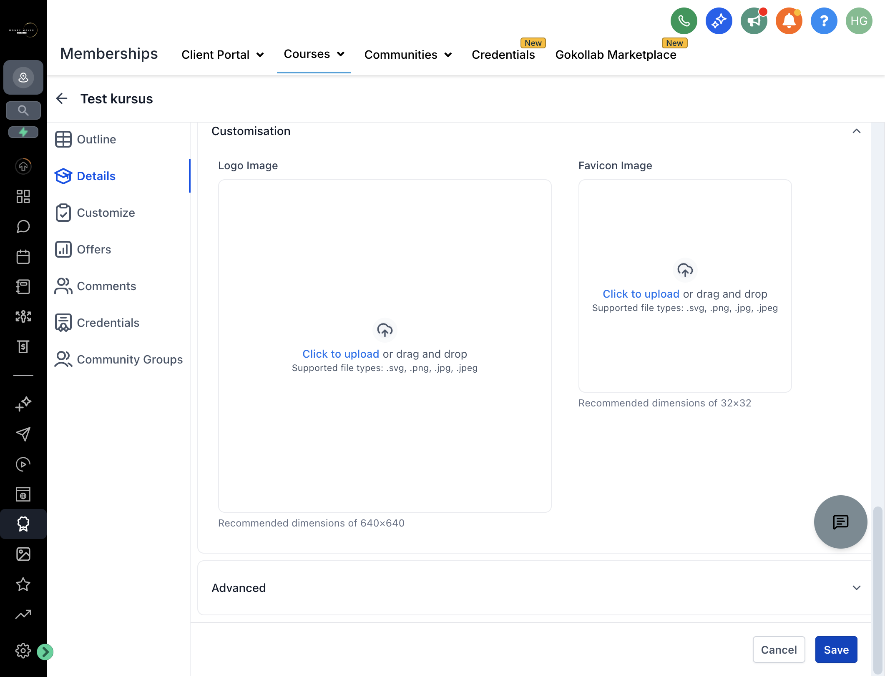Open the paper plane marketing sidebar icon

pos(23,434)
